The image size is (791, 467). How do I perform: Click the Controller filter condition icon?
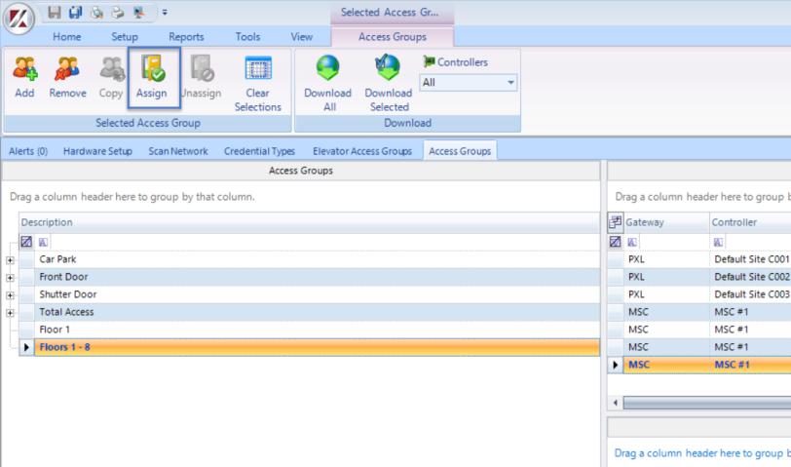(x=718, y=243)
